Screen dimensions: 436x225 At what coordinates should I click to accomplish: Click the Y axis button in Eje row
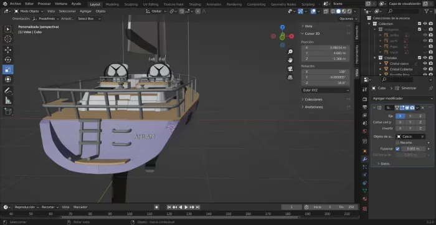410,116
